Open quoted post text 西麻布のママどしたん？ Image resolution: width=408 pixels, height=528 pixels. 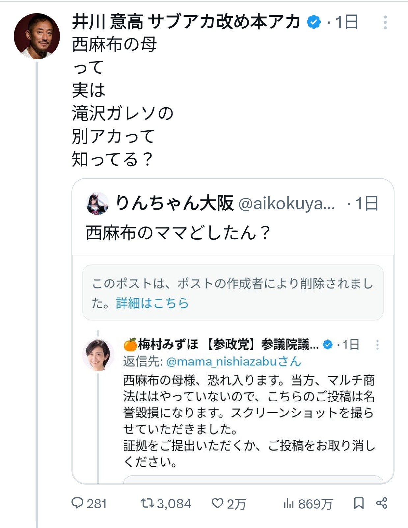coord(178,232)
